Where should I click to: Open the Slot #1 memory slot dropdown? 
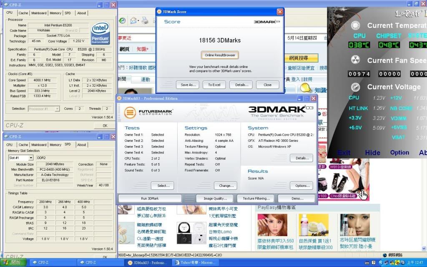[31, 158]
